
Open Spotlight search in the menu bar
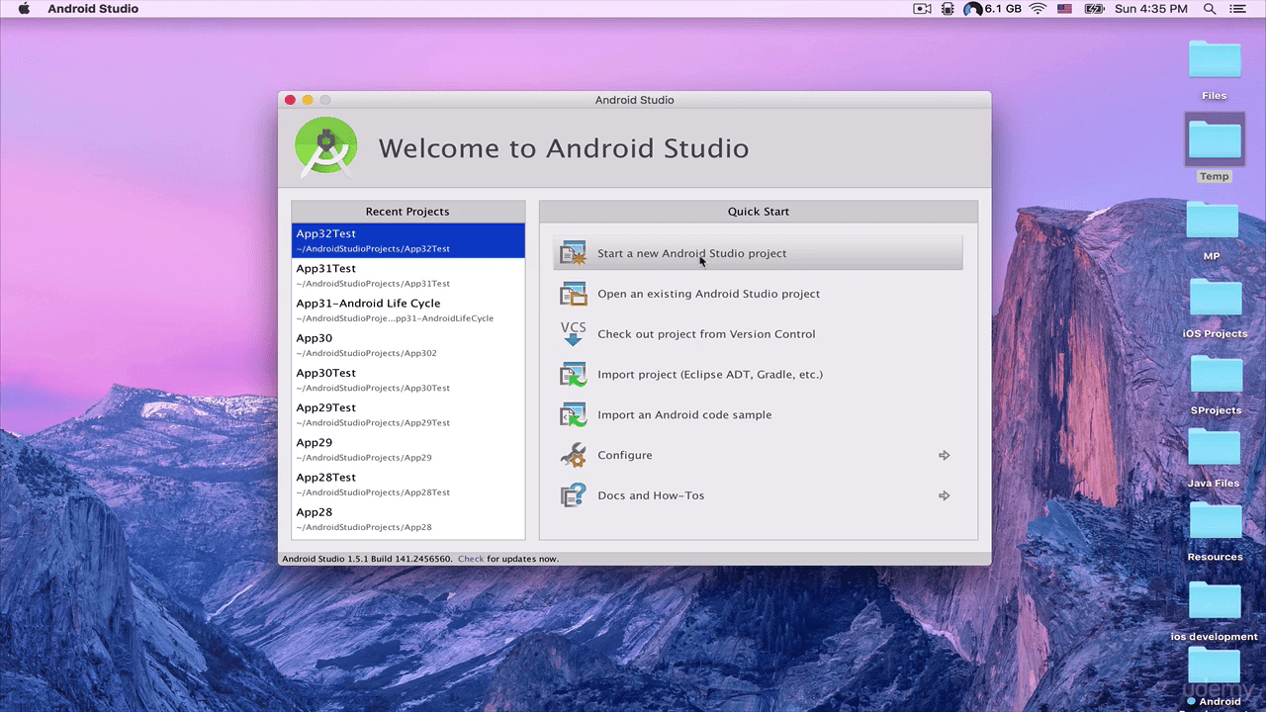1210,9
